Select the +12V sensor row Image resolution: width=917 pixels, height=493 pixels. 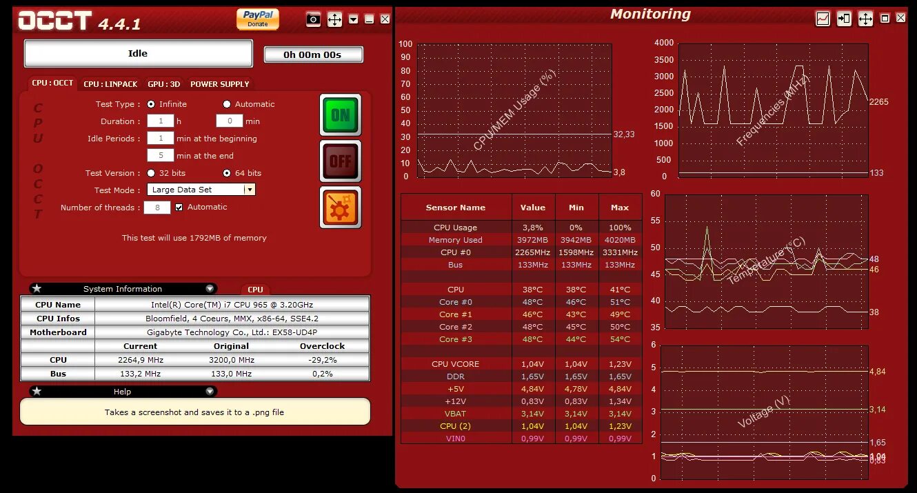click(x=521, y=401)
